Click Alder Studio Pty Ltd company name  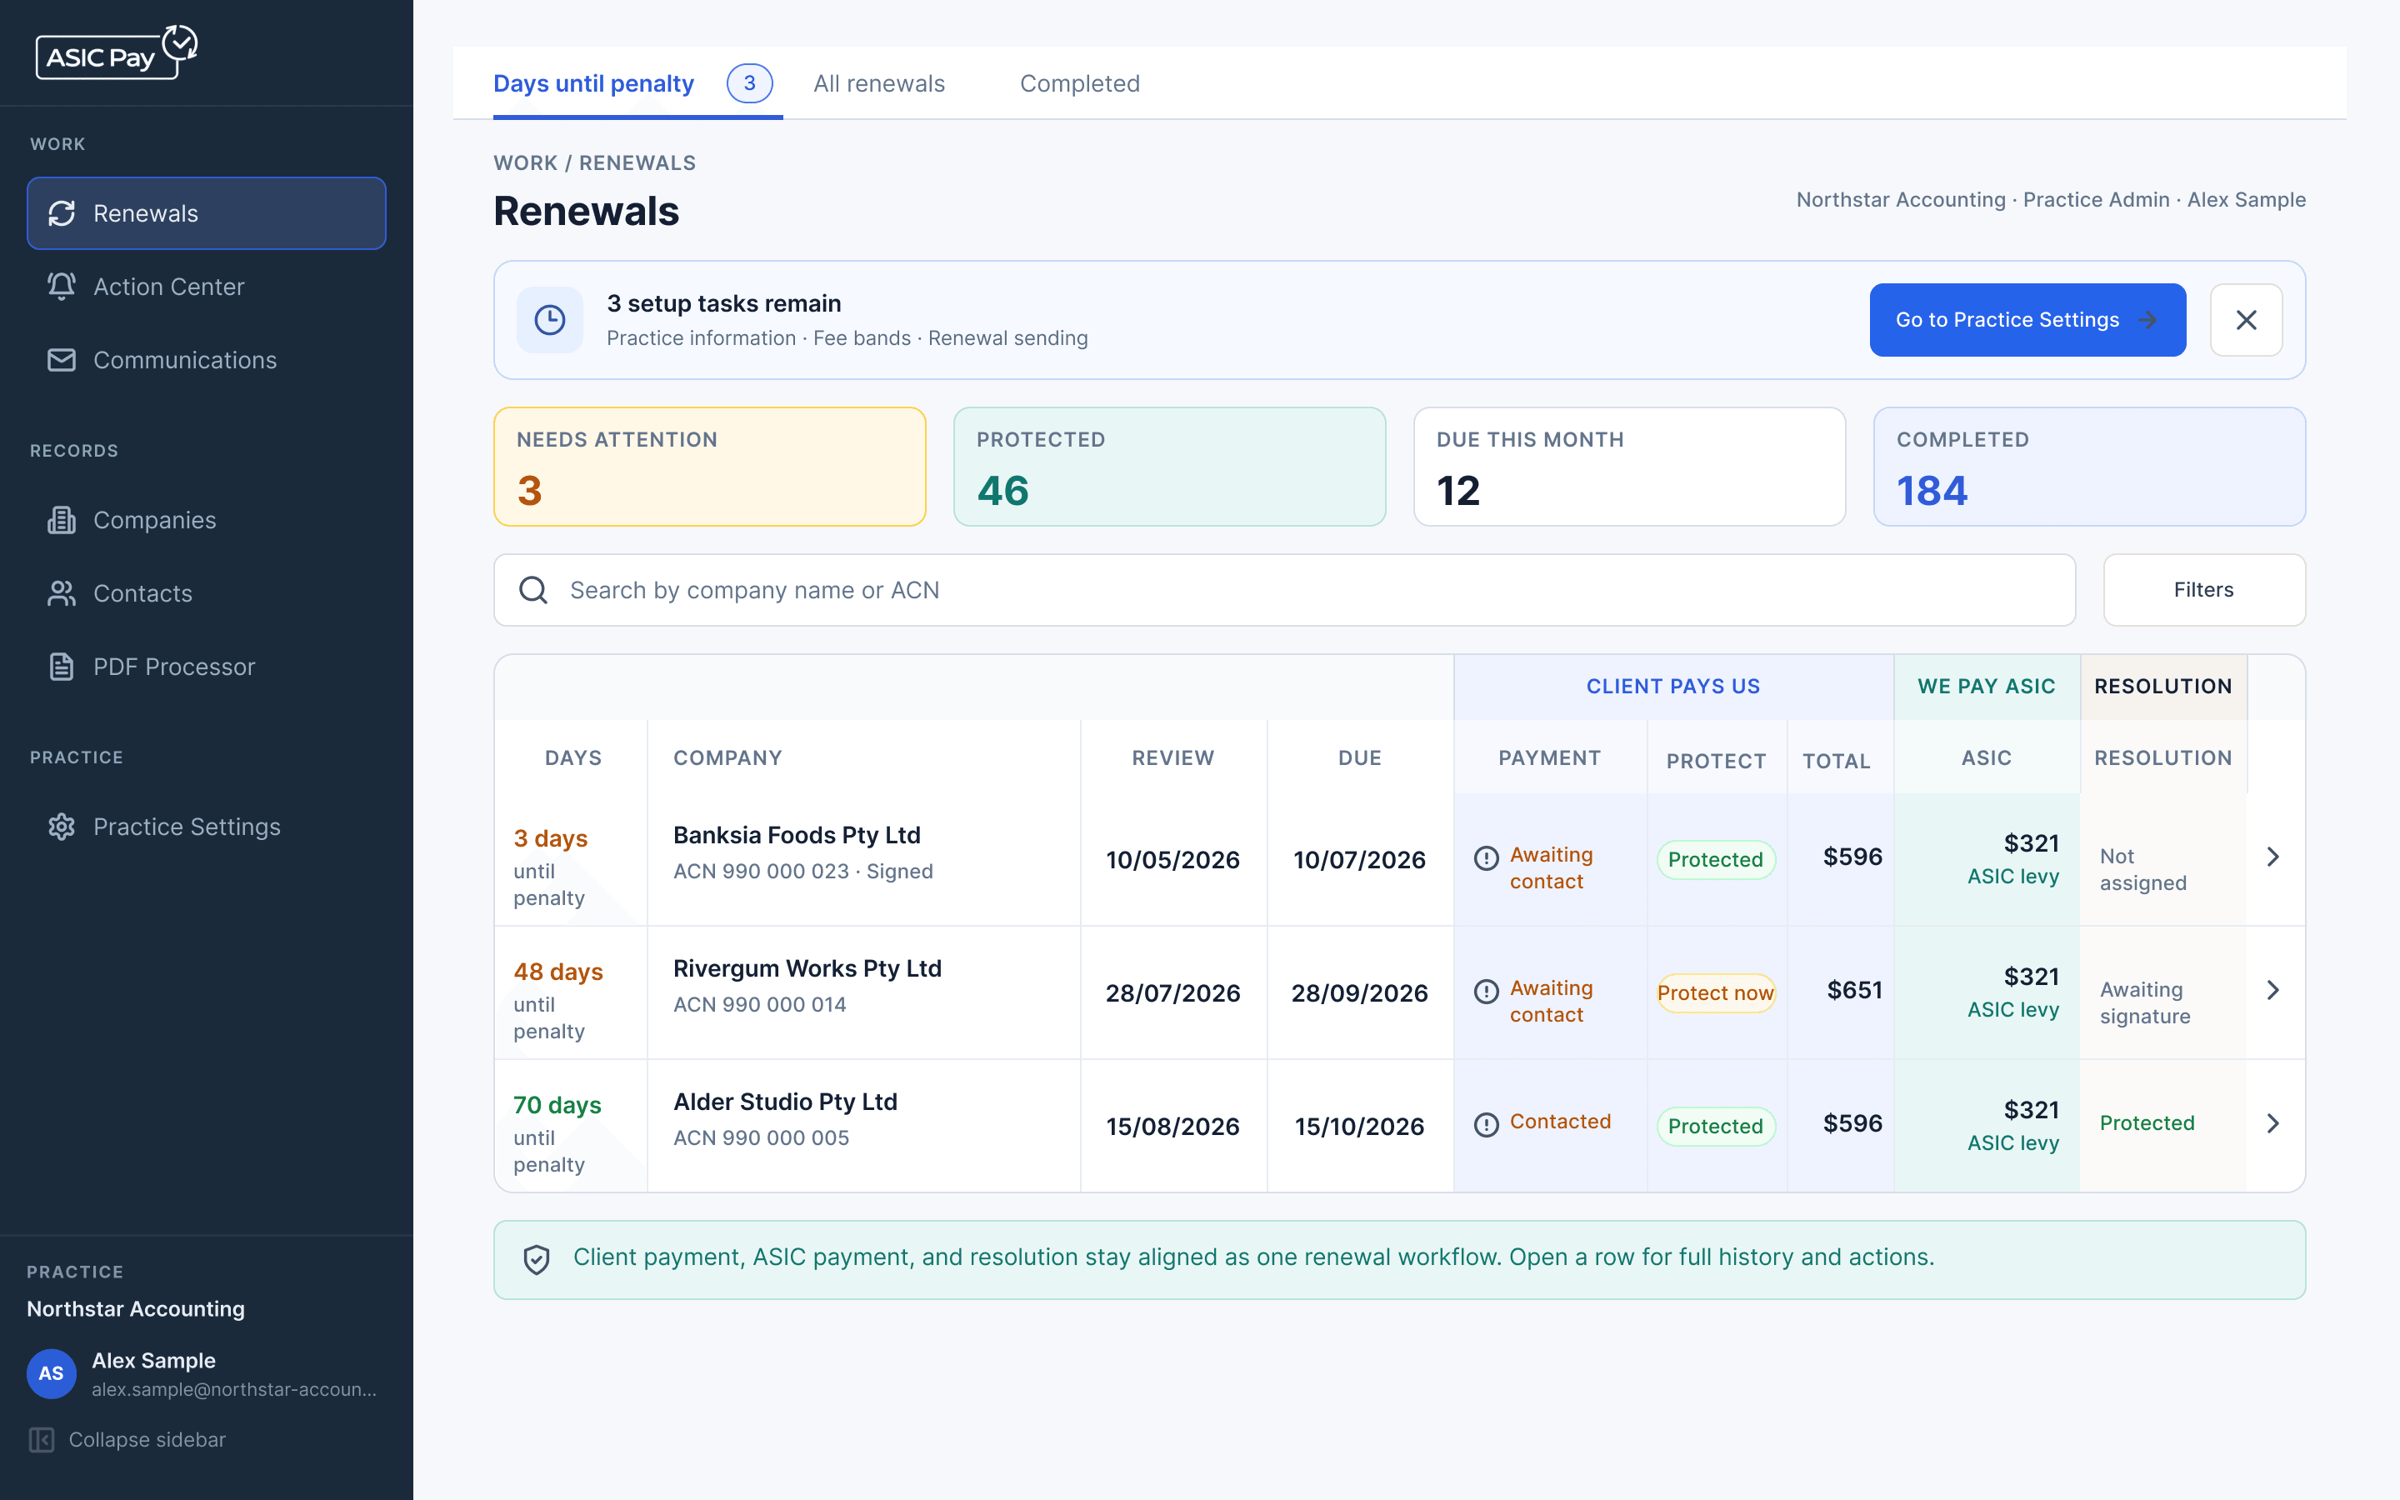click(x=786, y=1101)
